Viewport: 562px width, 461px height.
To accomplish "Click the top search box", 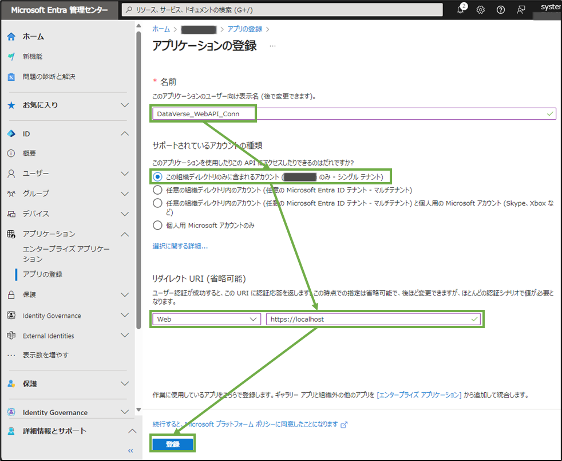I will coord(283,10).
